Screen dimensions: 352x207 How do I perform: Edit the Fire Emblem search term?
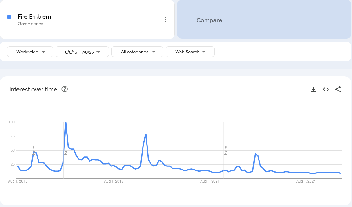click(34, 17)
